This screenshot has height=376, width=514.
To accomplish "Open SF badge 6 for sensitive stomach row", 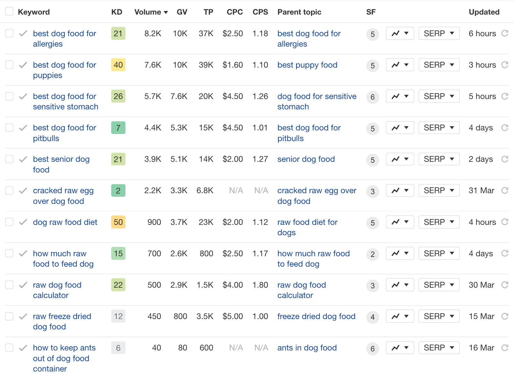I will pyautogui.click(x=372, y=97).
